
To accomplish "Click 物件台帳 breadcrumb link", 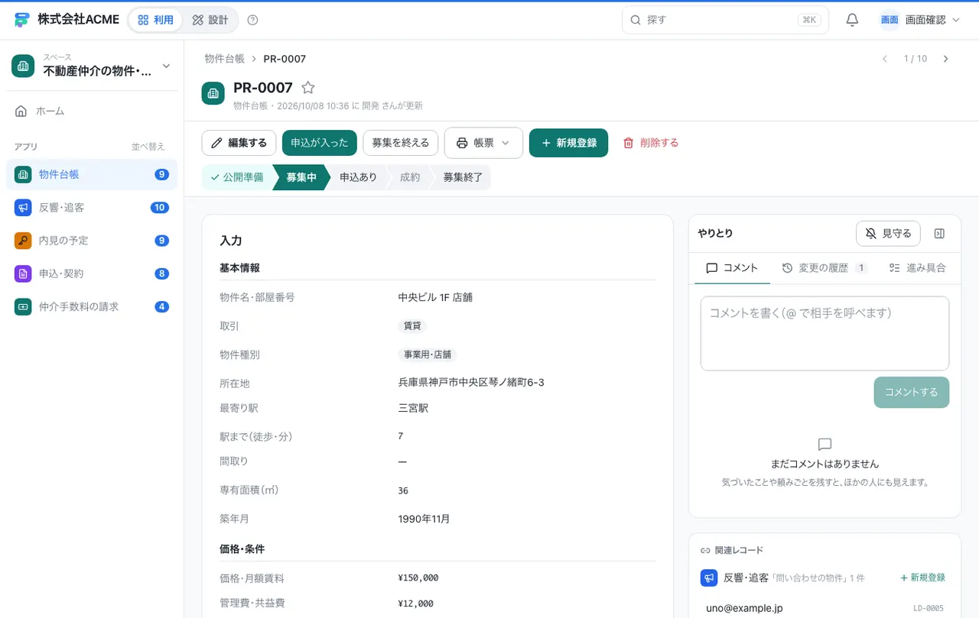I will pos(224,59).
